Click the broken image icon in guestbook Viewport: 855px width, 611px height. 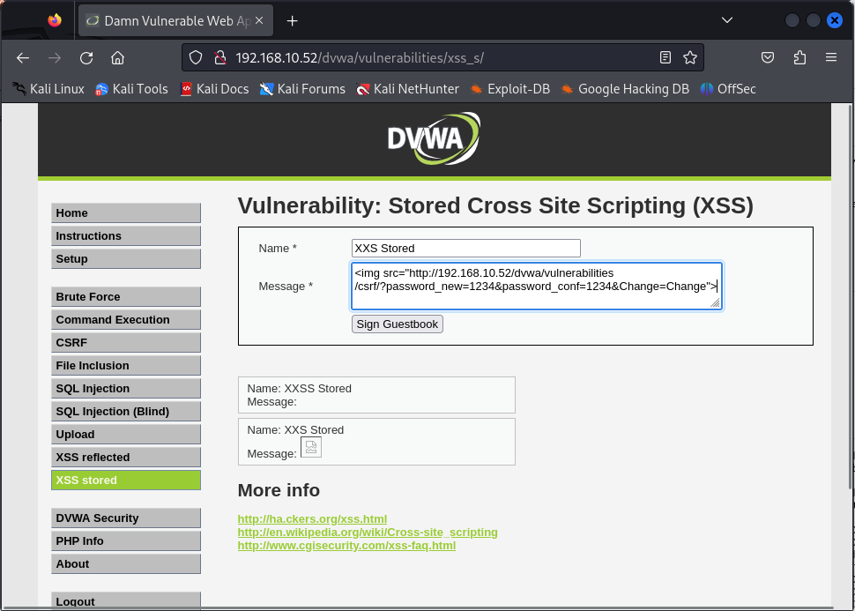pyautogui.click(x=311, y=447)
